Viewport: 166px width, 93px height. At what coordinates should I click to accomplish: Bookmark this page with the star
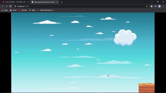coord(147,6)
